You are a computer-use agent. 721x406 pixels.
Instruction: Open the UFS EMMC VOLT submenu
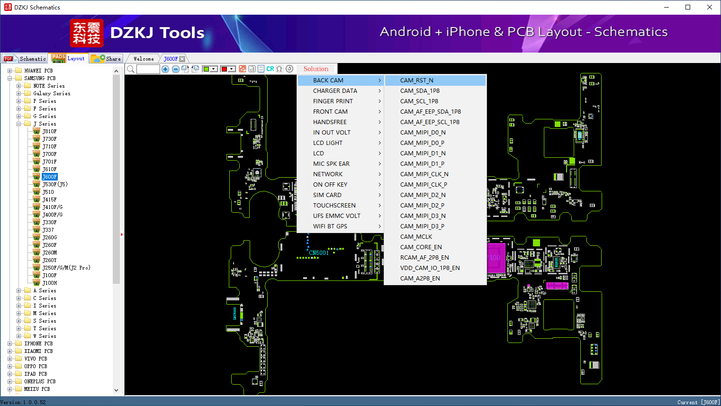coord(341,216)
